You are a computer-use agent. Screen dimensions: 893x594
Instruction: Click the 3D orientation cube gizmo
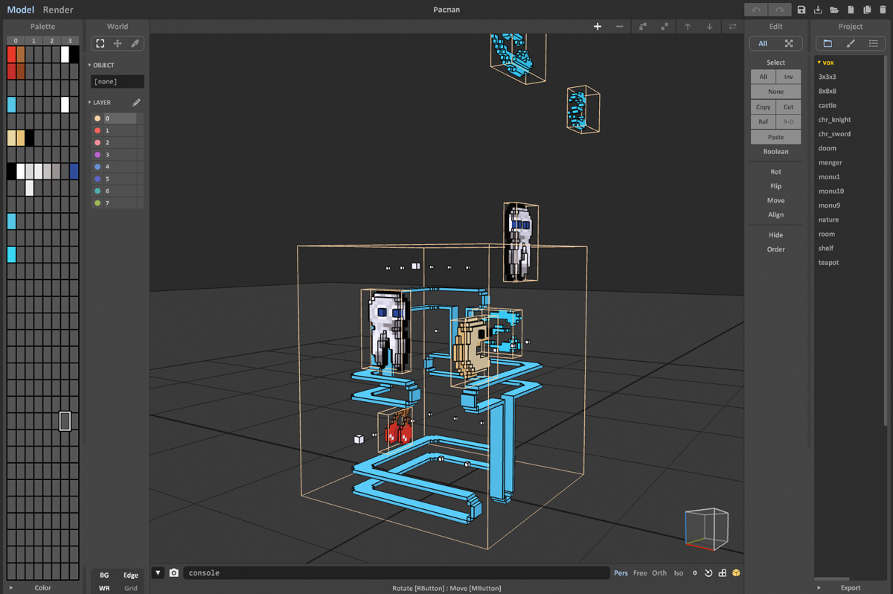pyautogui.click(x=705, y=528)
